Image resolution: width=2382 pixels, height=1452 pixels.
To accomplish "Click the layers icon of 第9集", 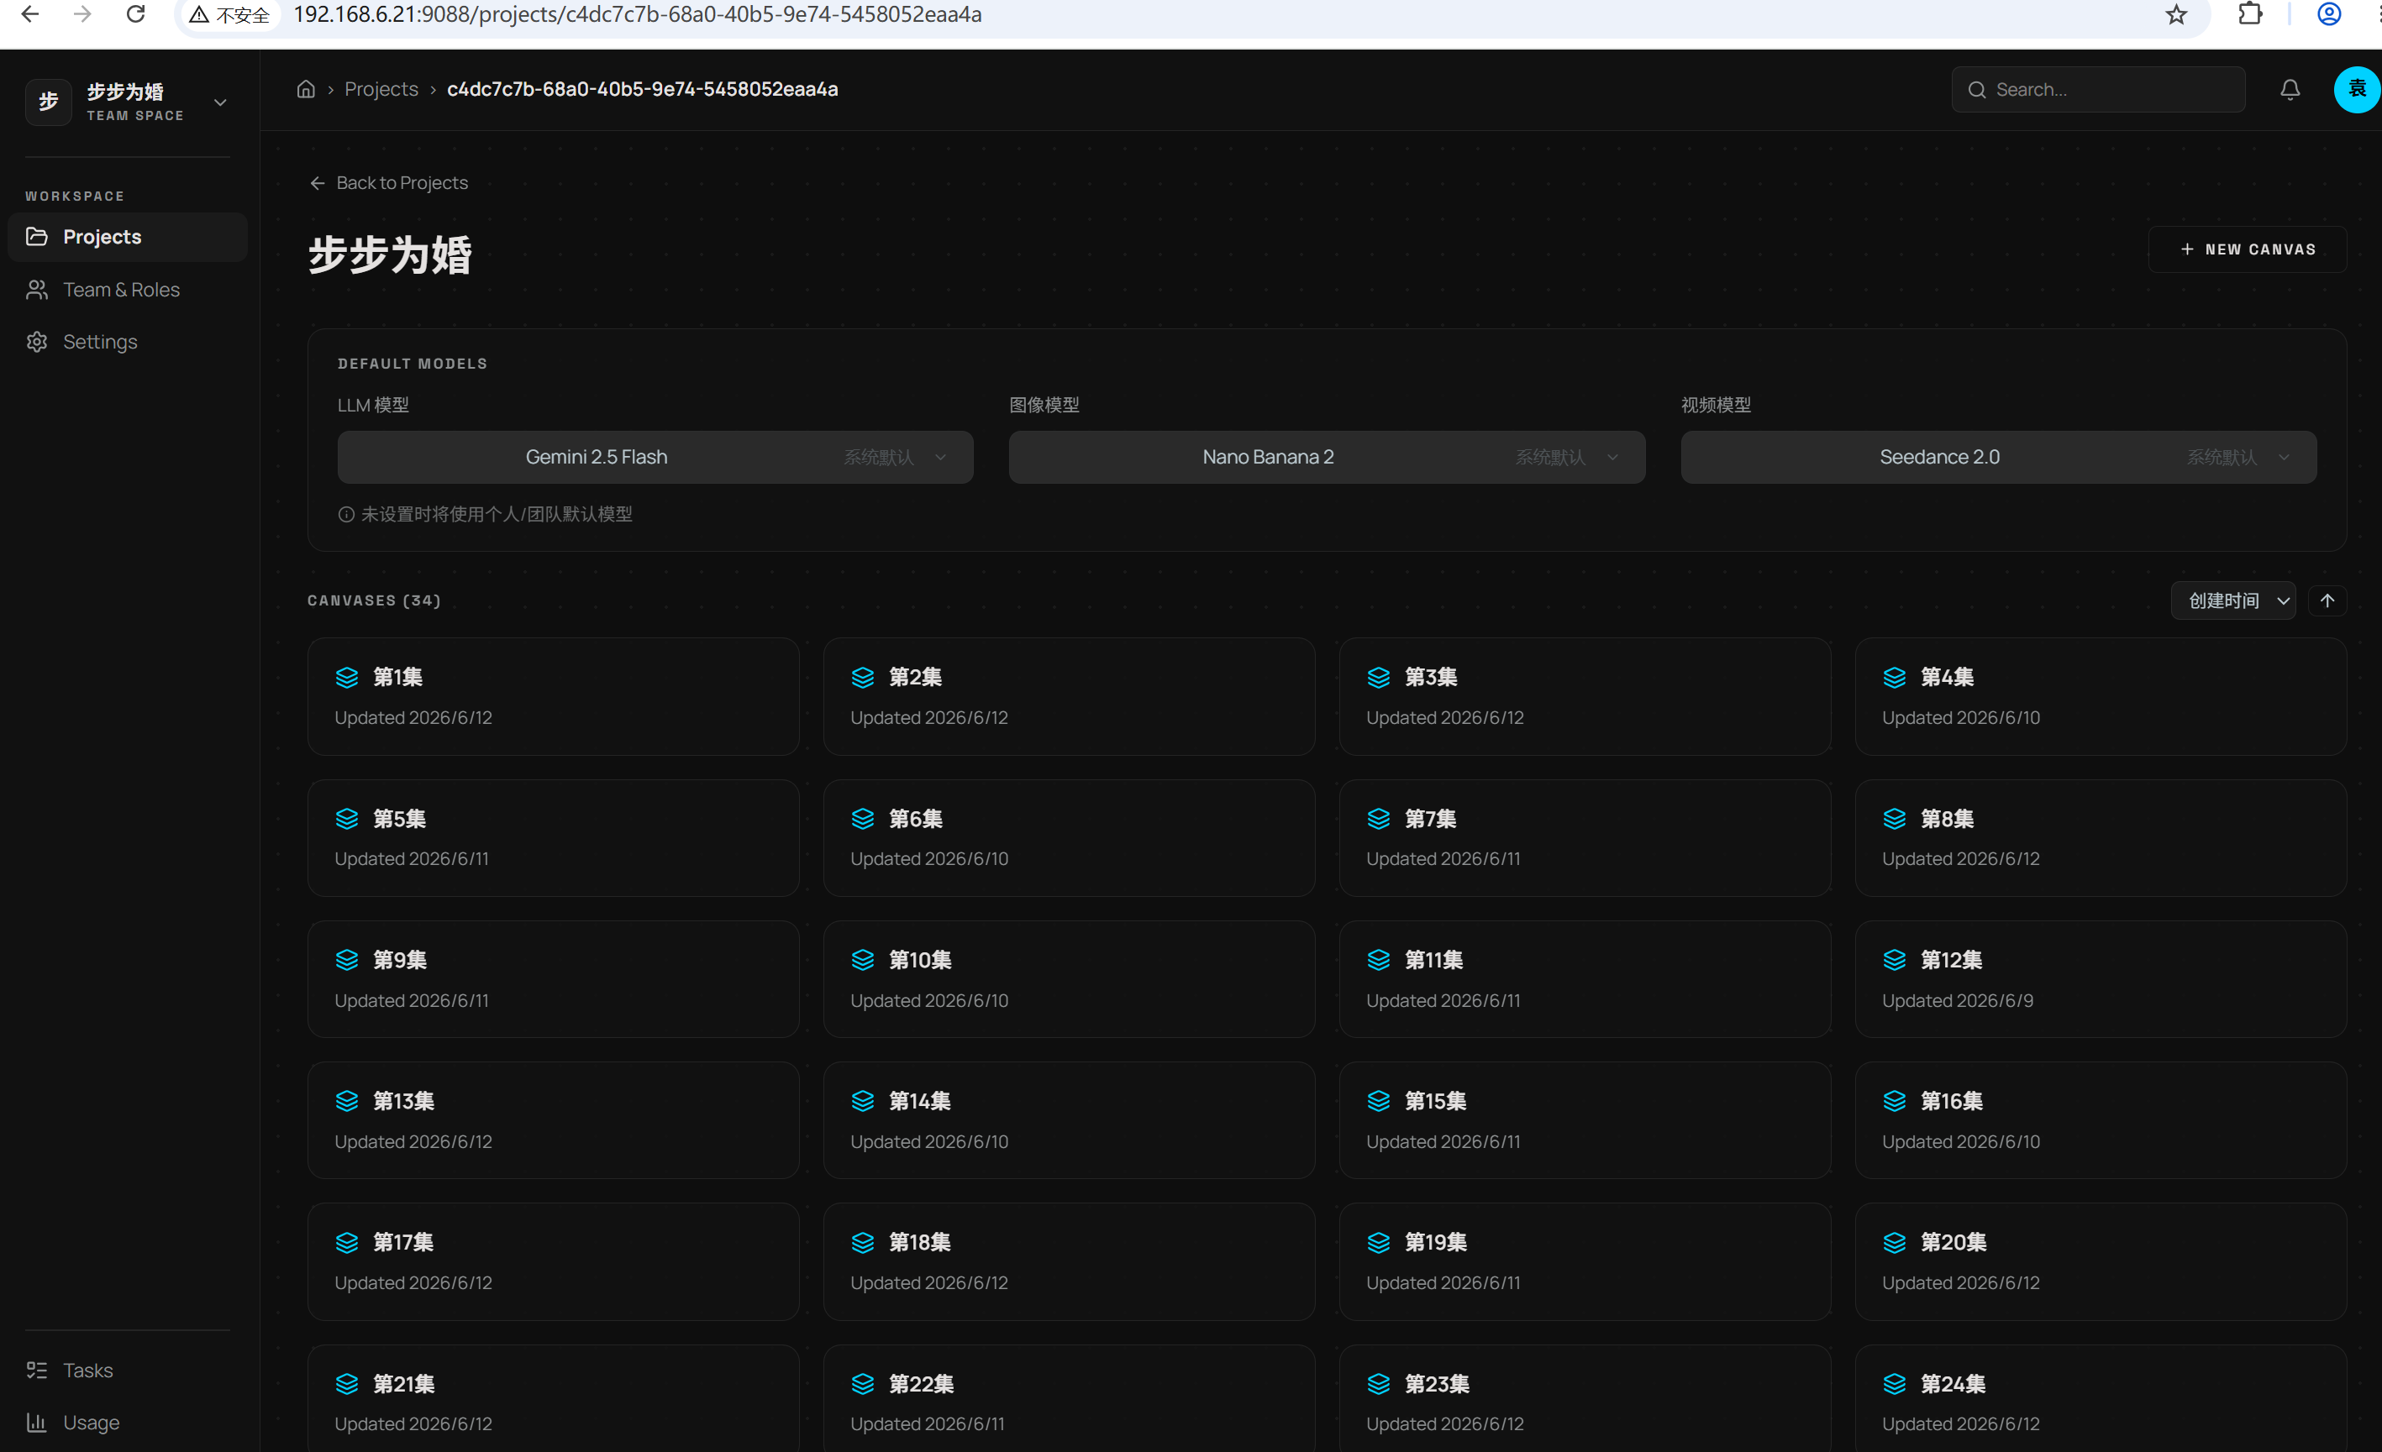I will [347, 960].
